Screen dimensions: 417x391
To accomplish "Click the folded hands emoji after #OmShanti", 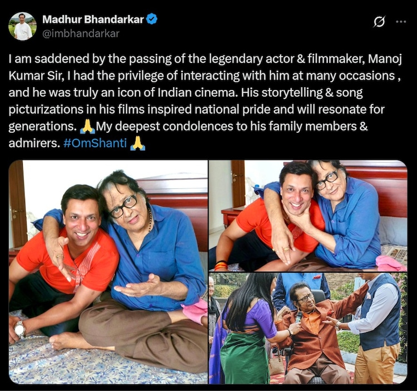I will [138, 143].
